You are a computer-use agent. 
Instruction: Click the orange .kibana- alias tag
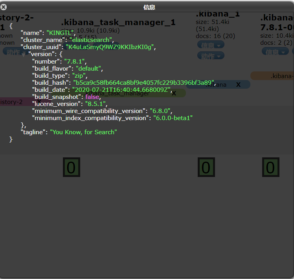coord(272,76)
